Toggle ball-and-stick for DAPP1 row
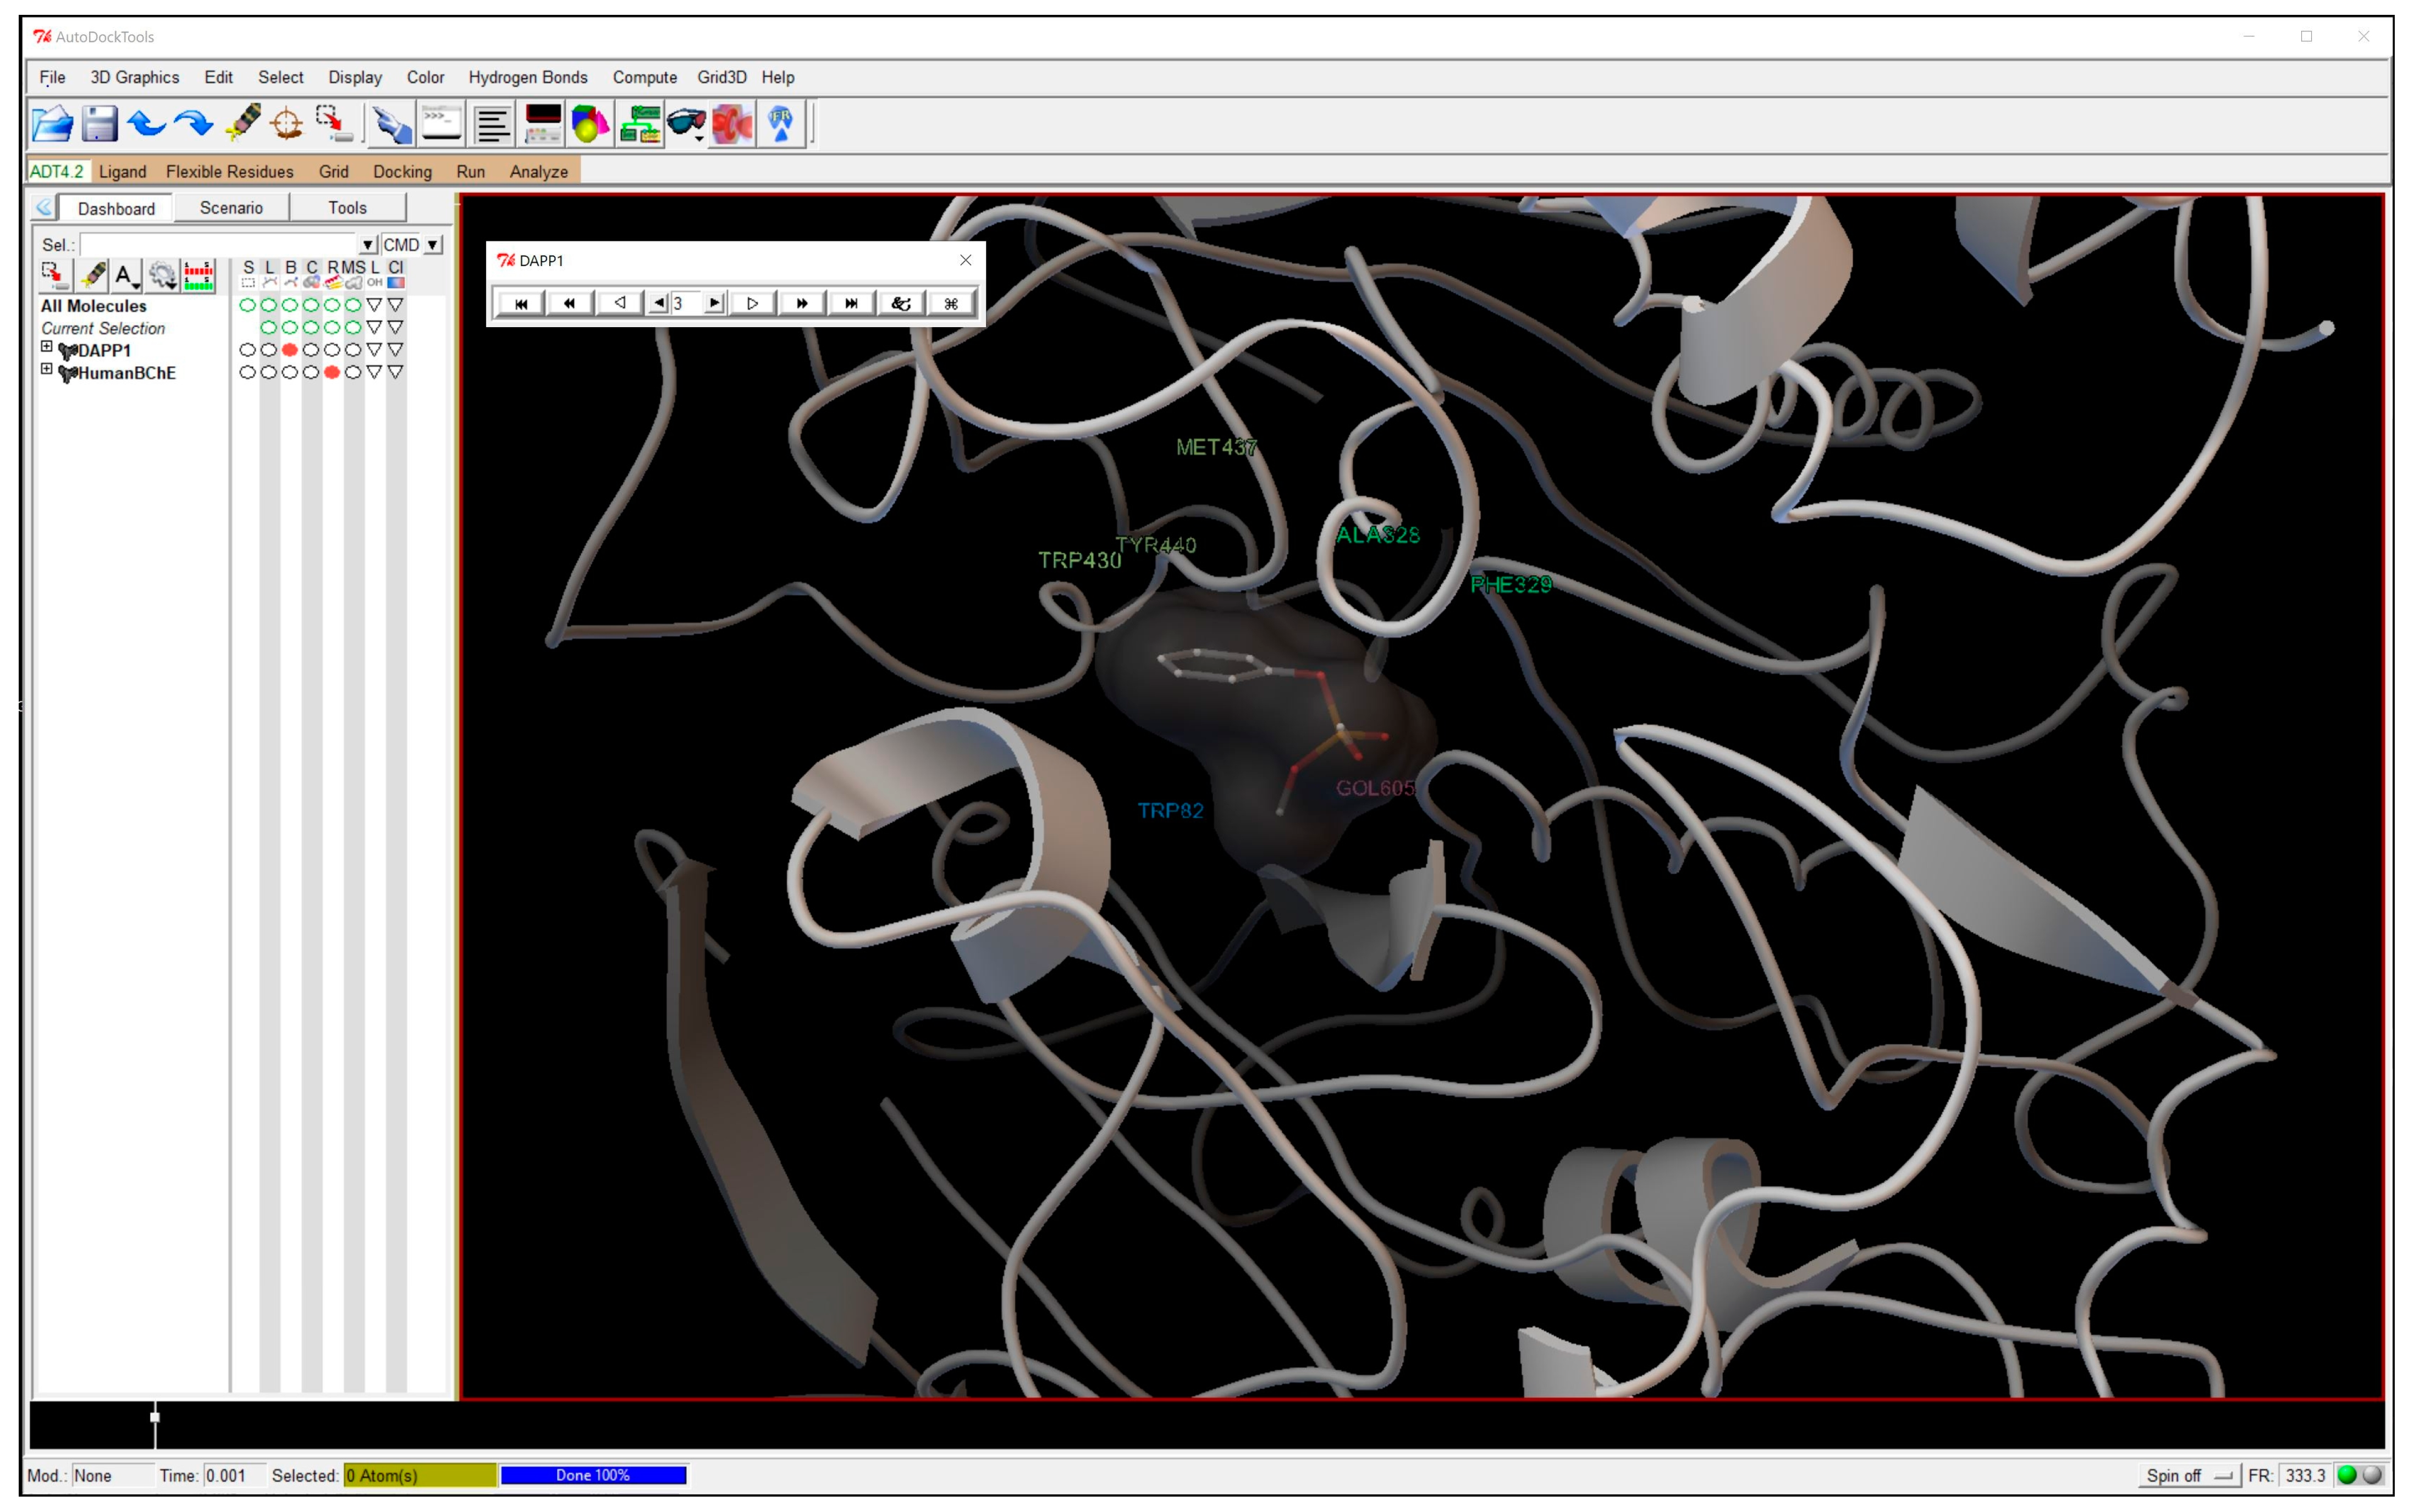Viewport: 2414px width, 1512px height. 290,350
